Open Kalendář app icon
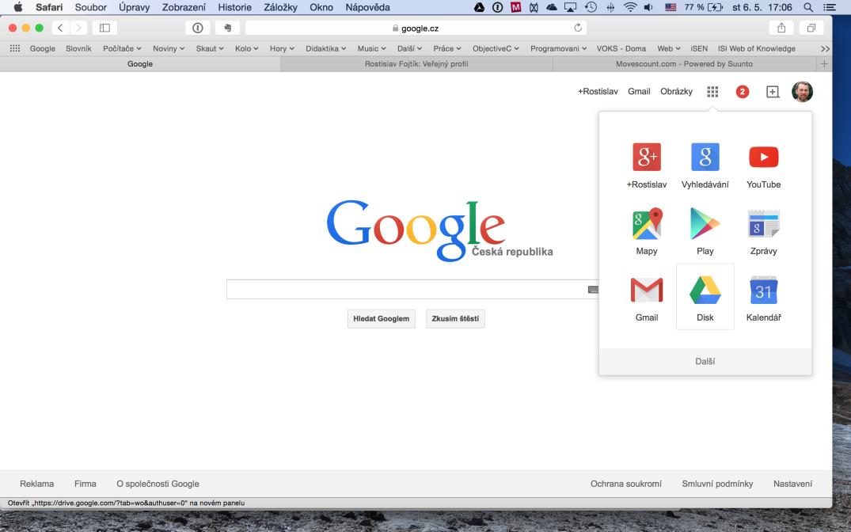 (764, 290)
